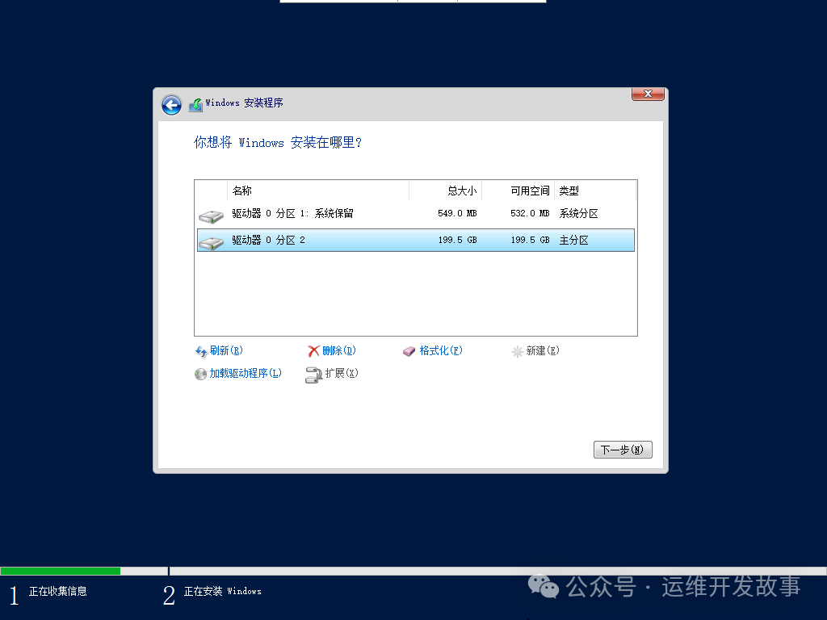The height and width of the screenshot is (620, 827).
Task: Select the 驱动器 0 分区 2 row
Action: tap(363, 239)
